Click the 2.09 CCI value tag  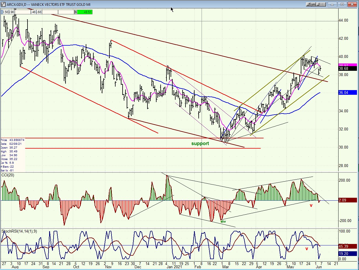[x=348, y=200]
